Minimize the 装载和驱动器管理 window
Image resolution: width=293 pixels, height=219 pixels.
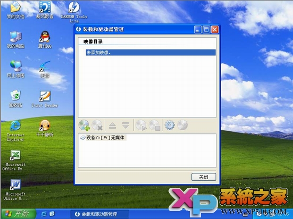tap(198, 30)
